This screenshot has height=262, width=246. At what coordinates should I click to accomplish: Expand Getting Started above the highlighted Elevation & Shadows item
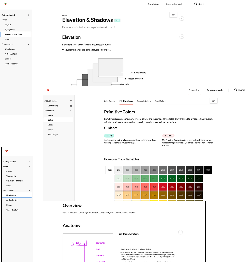[29, 15]
